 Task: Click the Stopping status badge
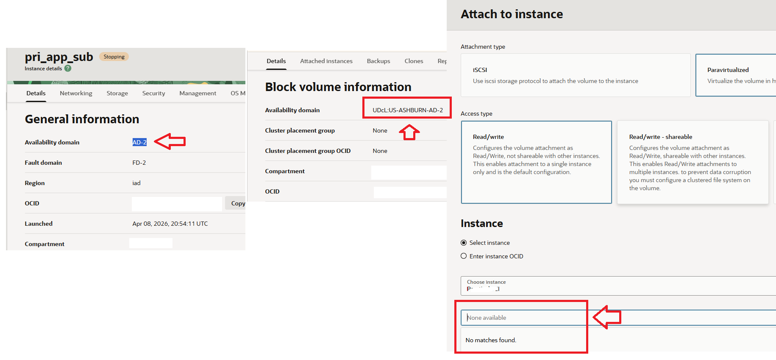[x=114, y=57]
